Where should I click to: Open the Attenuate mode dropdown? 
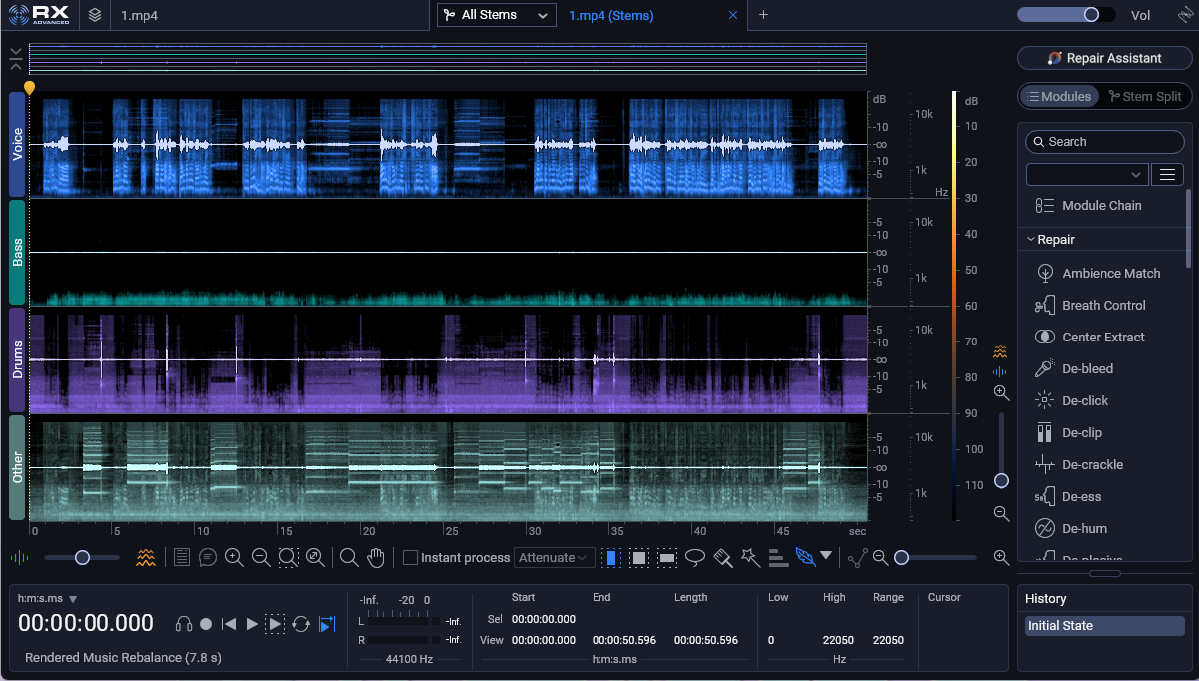pyautogui.click(x=555, y=557)
